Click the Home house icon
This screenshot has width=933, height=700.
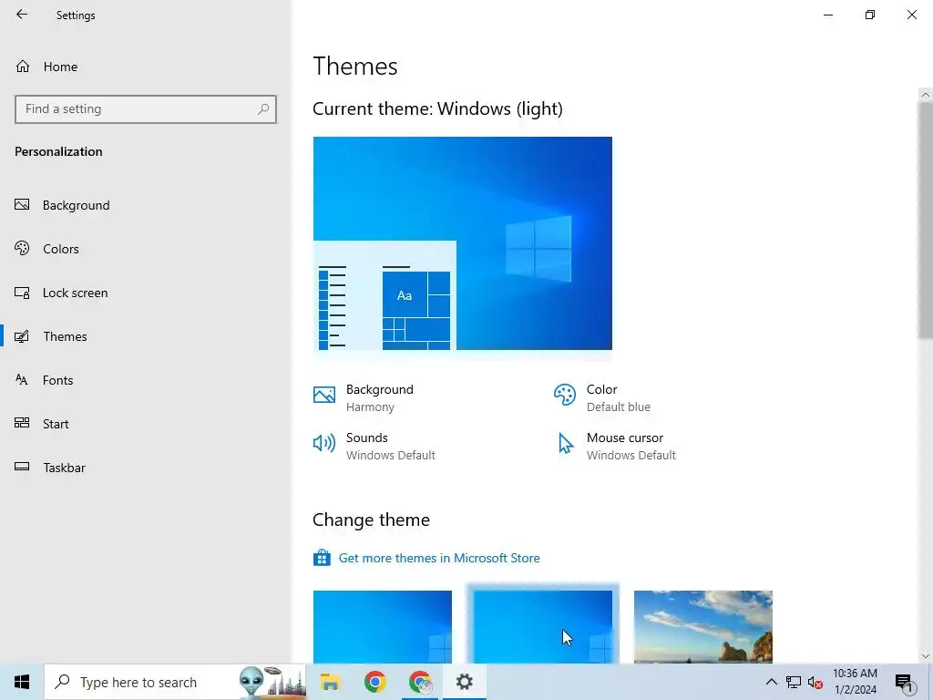(23, 66)
